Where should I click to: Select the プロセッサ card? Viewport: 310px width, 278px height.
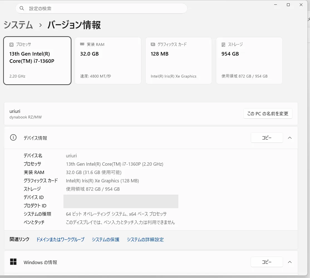[x=37, y=61]
